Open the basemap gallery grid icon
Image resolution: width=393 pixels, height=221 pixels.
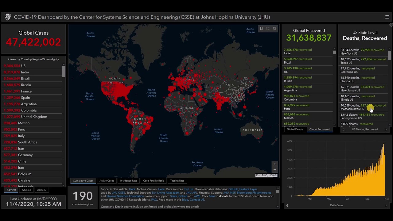click(x=274, y=29)
